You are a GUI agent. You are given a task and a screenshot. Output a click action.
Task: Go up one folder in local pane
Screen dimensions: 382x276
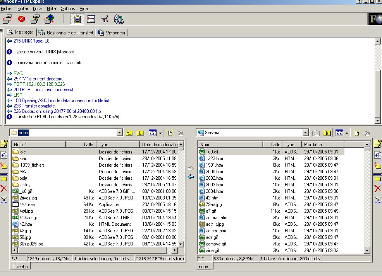(x=129, y=133)
